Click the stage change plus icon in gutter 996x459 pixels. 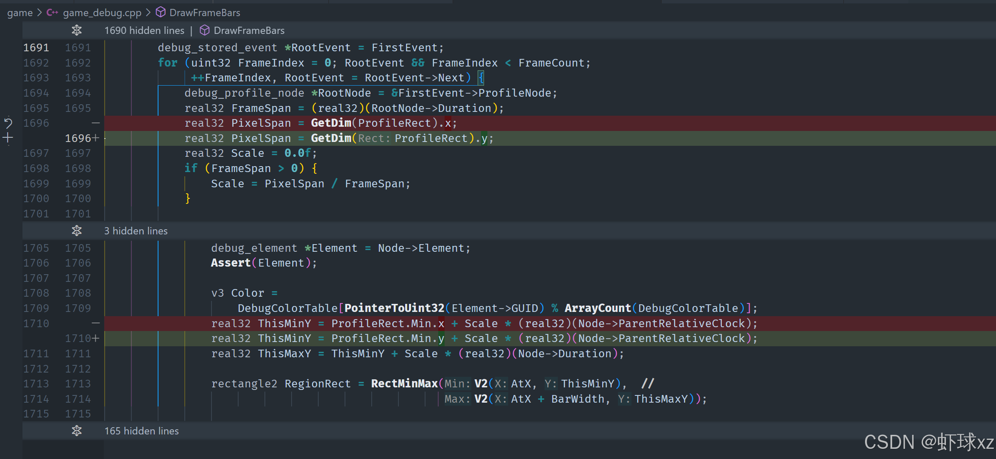[x=8, y=138]
